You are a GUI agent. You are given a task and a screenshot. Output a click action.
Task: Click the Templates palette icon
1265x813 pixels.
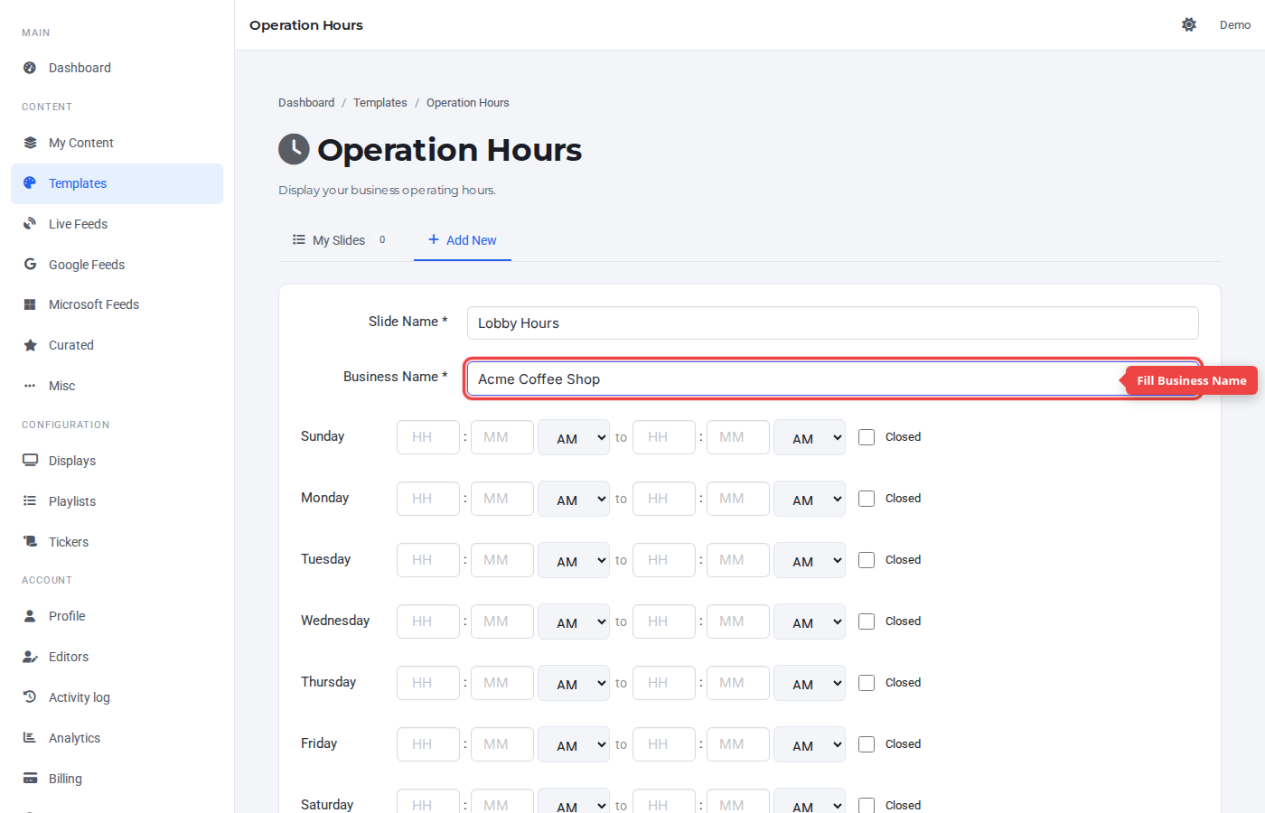click(x=30, y=183)
